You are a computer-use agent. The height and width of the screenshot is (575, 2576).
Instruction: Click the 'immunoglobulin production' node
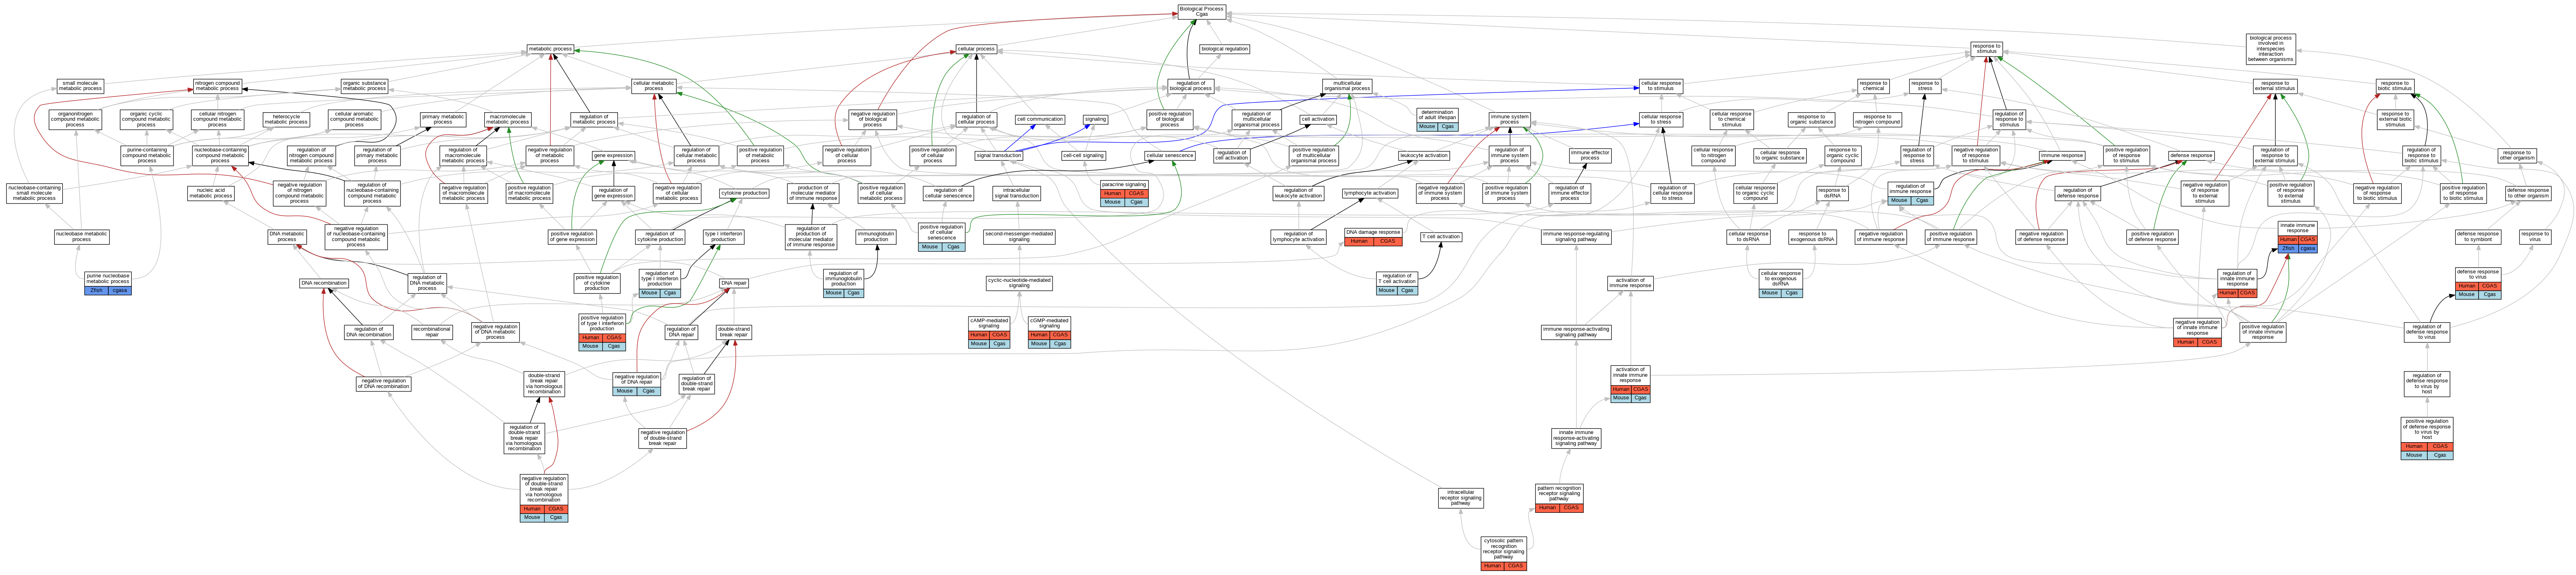(x=876, y=237)
